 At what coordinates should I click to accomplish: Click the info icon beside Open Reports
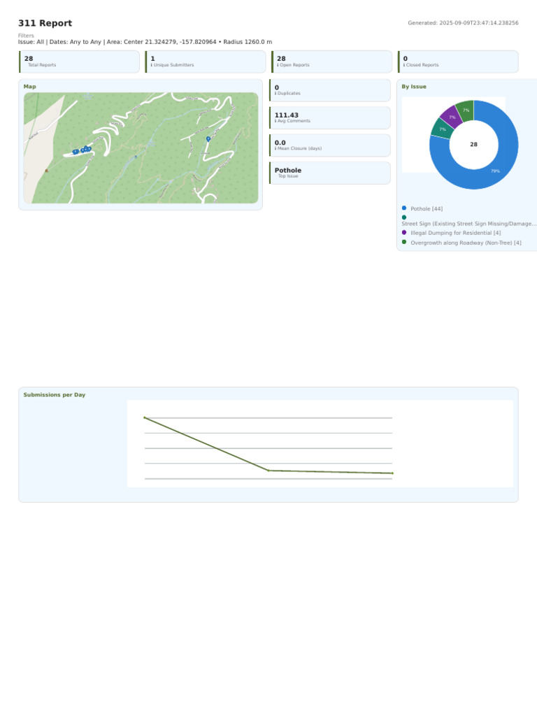[x=278, y=65]
